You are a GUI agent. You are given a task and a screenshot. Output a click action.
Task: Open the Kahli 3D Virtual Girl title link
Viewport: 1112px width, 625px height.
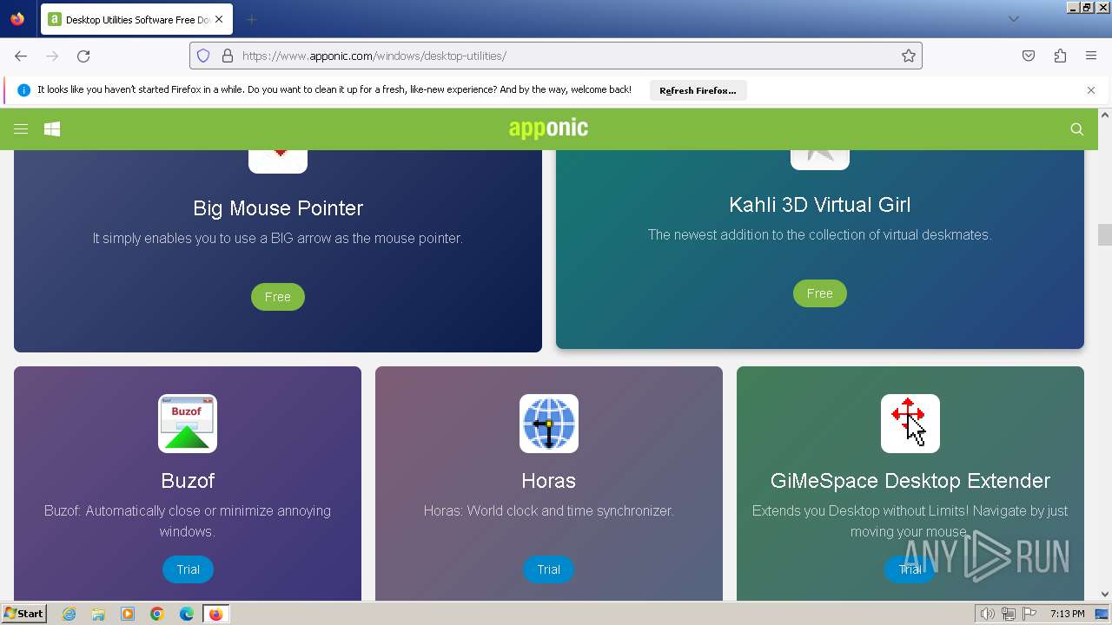pyautogui.click(x=820, y=205)
